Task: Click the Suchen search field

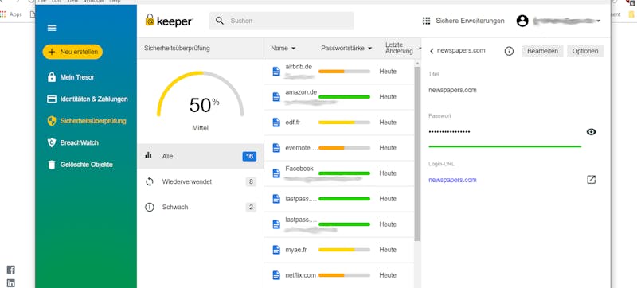Action: pyautogui.click(x=281, y=21)
